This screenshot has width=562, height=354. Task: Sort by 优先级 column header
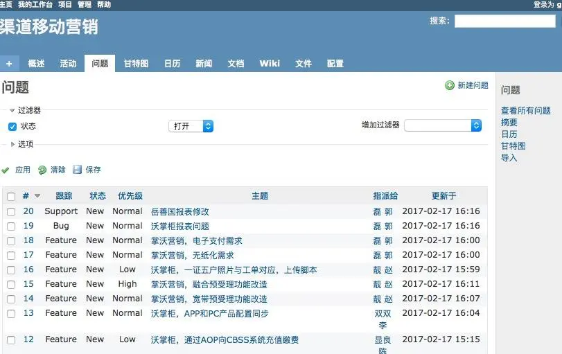130,196
